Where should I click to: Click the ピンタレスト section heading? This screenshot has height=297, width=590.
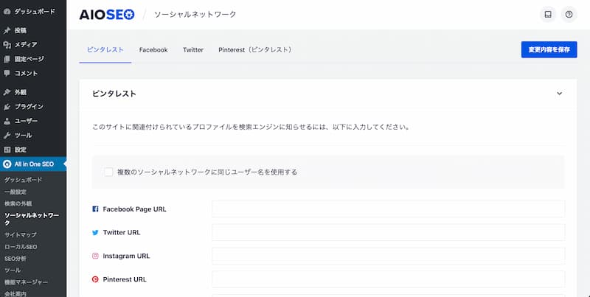114,94
